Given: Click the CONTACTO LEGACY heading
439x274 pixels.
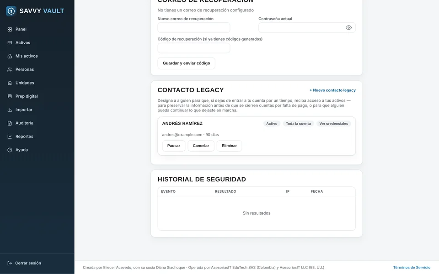Looking at the screenshot, I should [x=191, y=90].
